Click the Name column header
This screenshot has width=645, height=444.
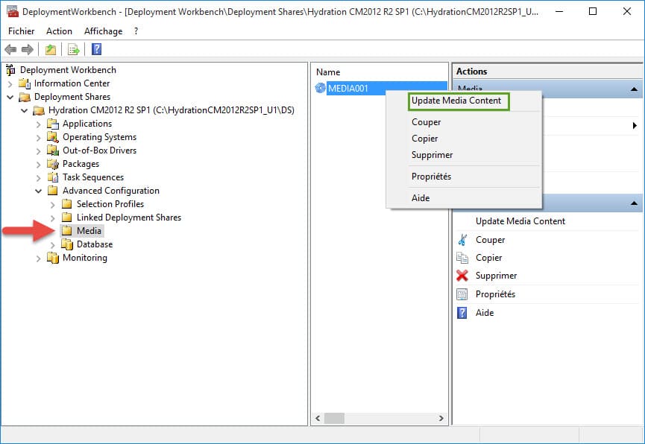[328, 72]
